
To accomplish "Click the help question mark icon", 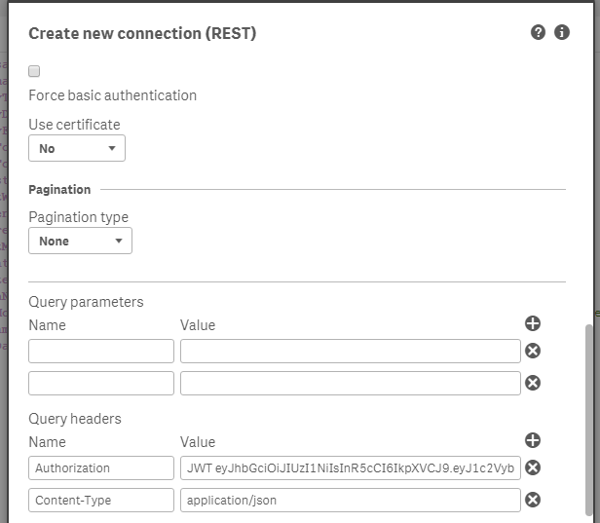I will [x=538, y=32].
